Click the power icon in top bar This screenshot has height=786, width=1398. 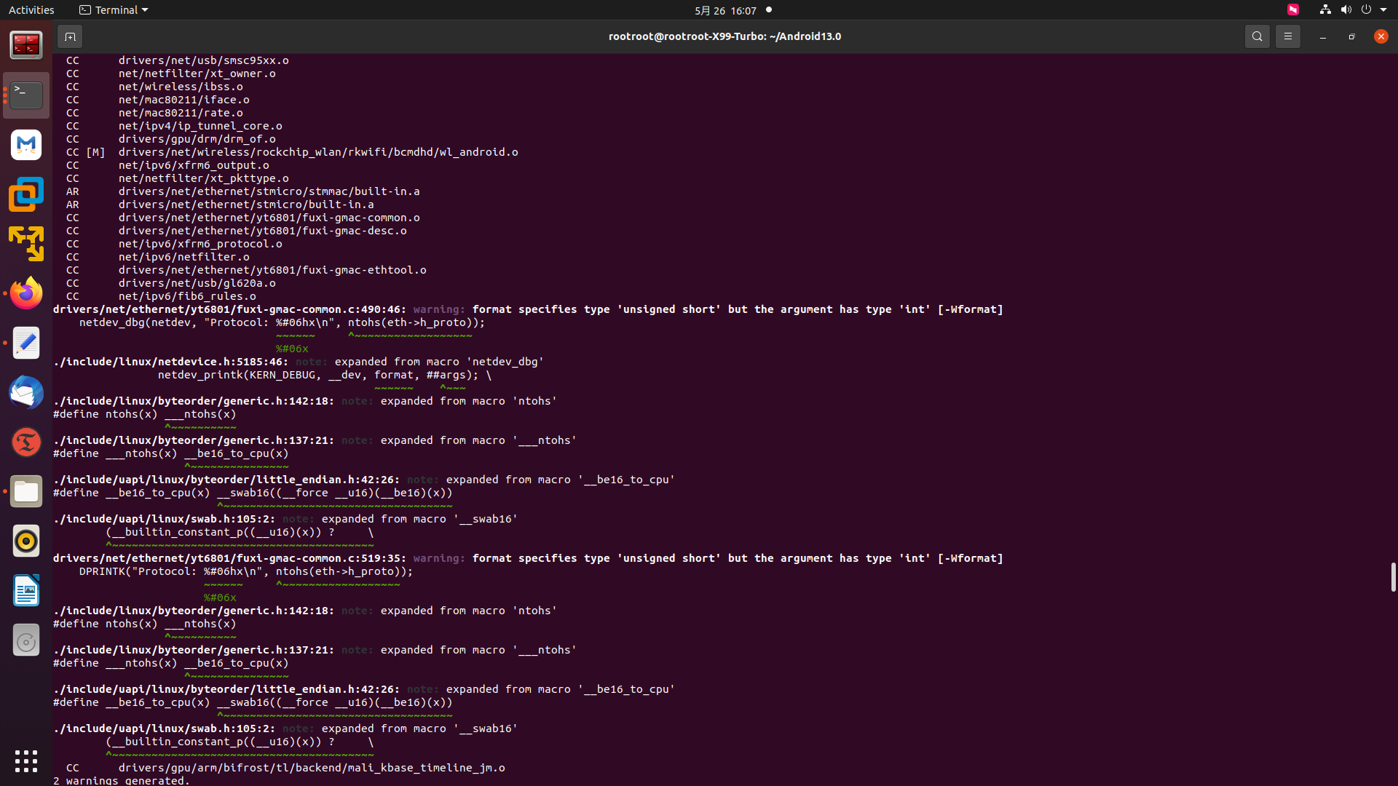pyautogui.click(x=1366, y=10)
